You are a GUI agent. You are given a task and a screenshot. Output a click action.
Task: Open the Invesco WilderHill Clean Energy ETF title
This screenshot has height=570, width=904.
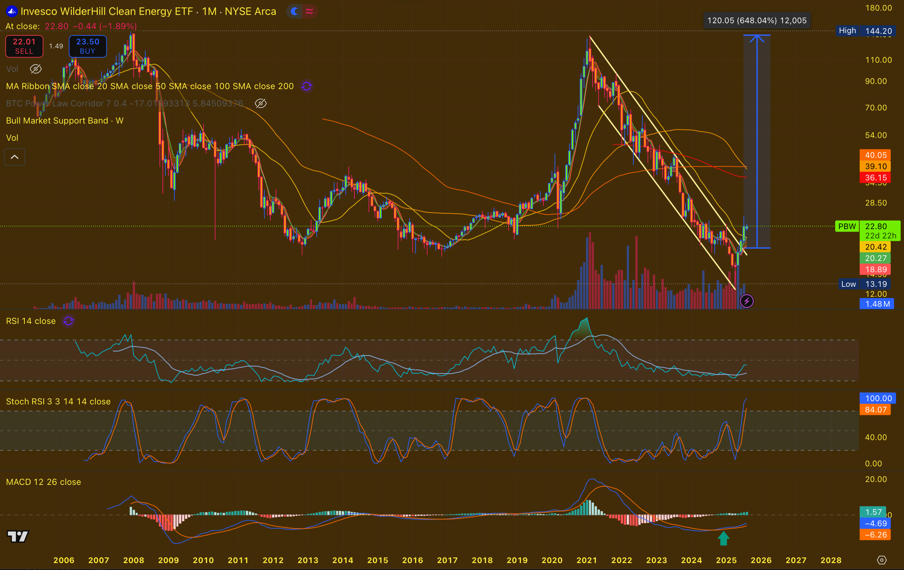pos(107,11)
